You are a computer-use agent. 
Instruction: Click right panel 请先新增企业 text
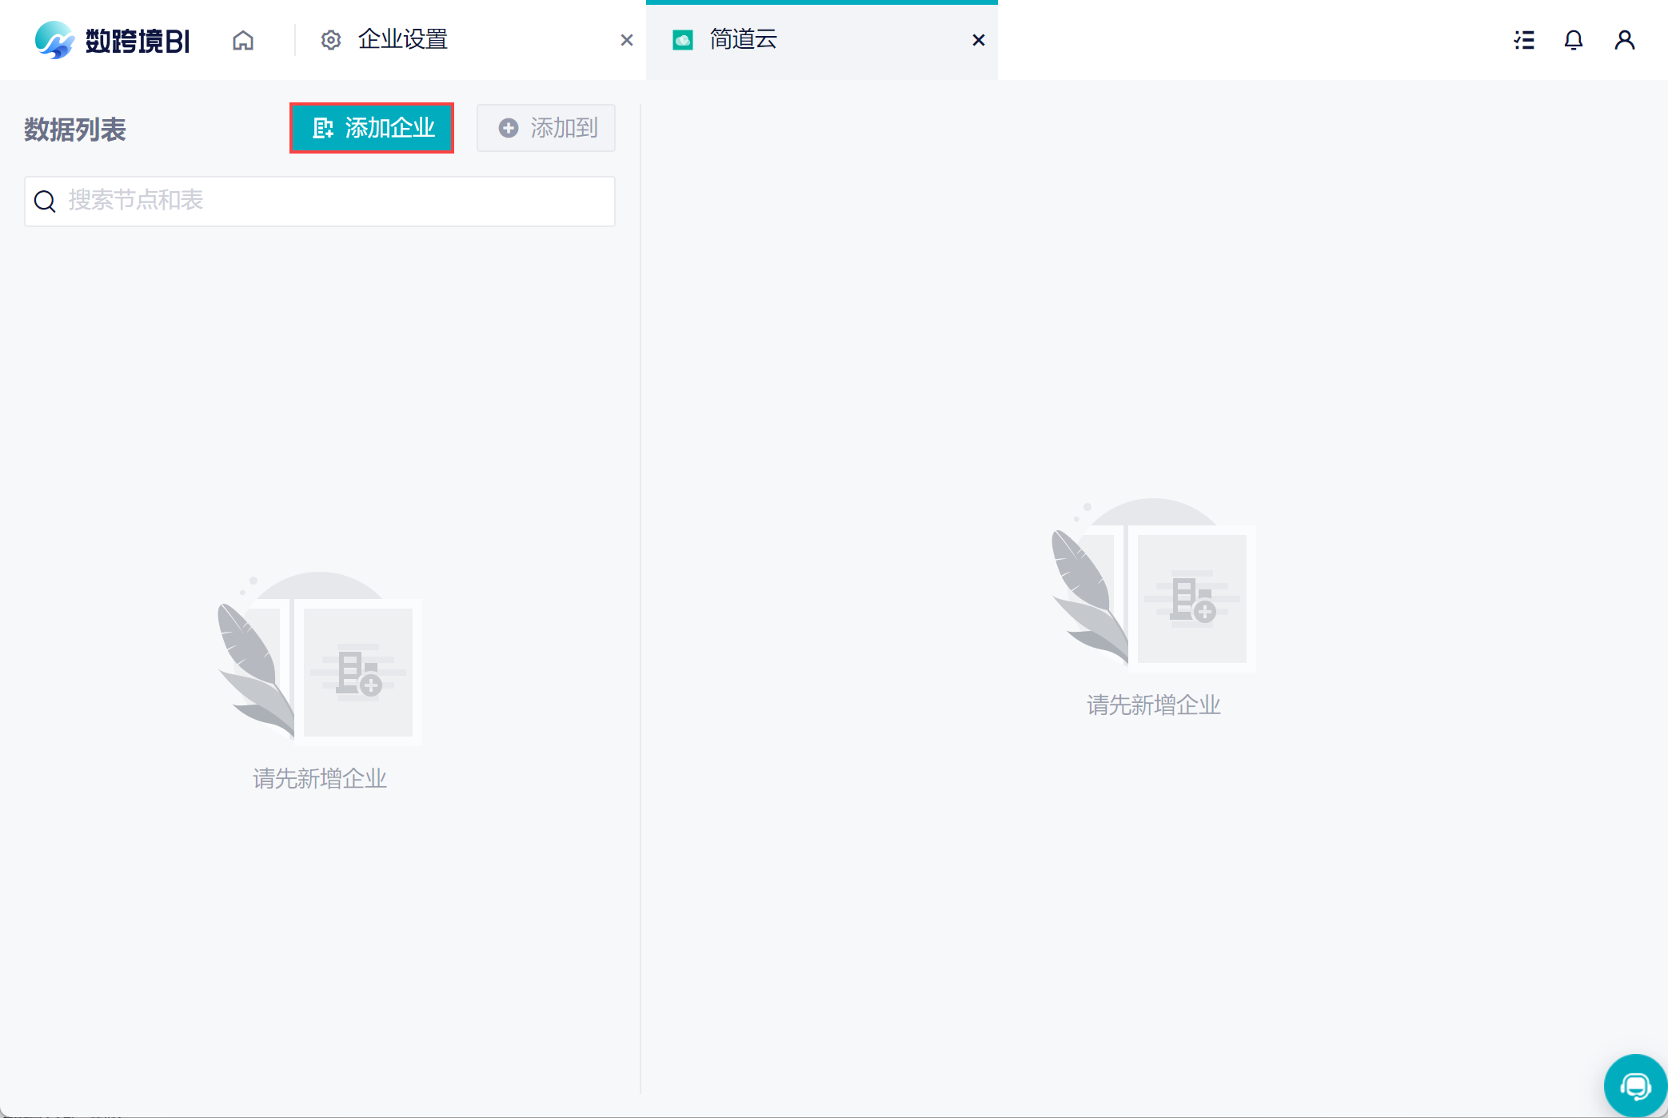click(x=1153, y=705)
